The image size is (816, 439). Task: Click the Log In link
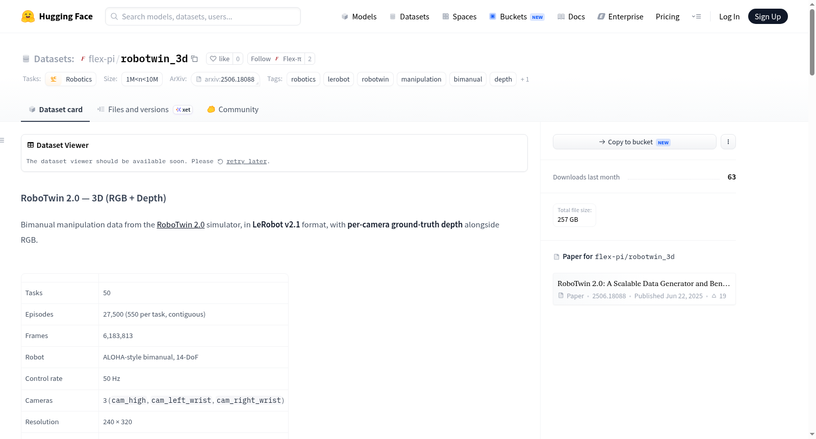(x=729, y=16)
